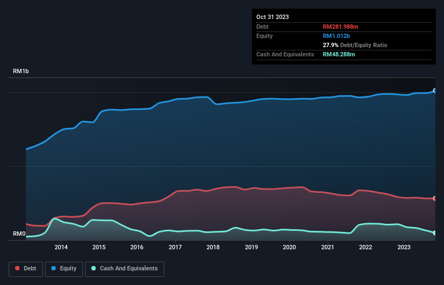This screenshot has height=285, width=444.
Task: Click the 2014 x-axis label
Action: pyautogui.click(x=61, y=247)
